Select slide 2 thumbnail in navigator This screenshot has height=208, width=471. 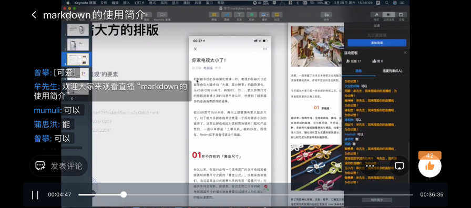[78, 45]
